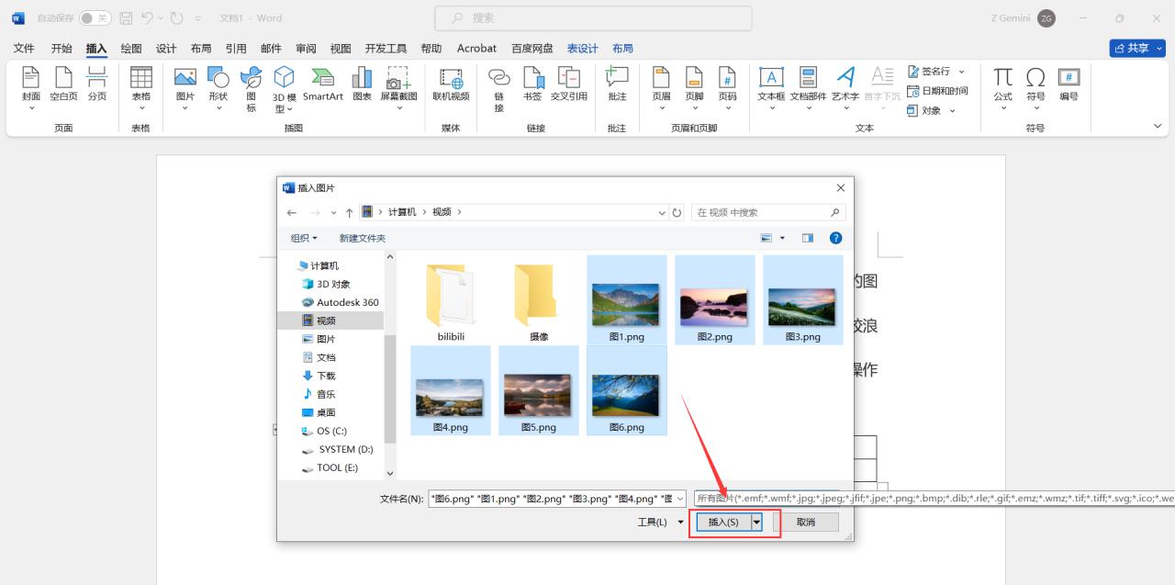The height and width of the screenshot is (585, 1175).
Task: Refresh the dialog folder location
Action: click(677, 212)
